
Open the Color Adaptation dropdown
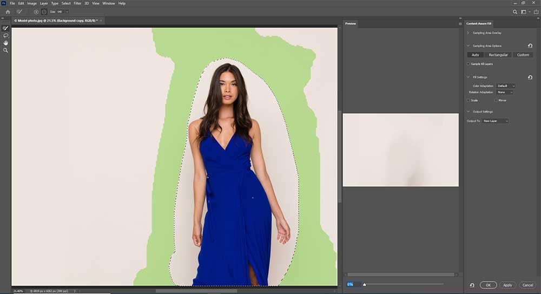506,86
